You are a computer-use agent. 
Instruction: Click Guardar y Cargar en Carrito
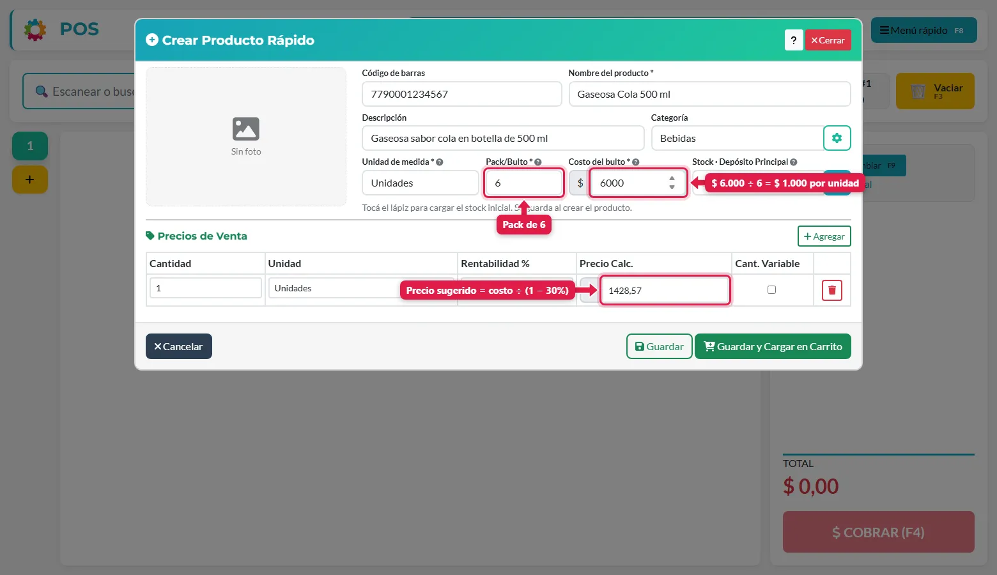pyautogui.click(x=773, y=346)
